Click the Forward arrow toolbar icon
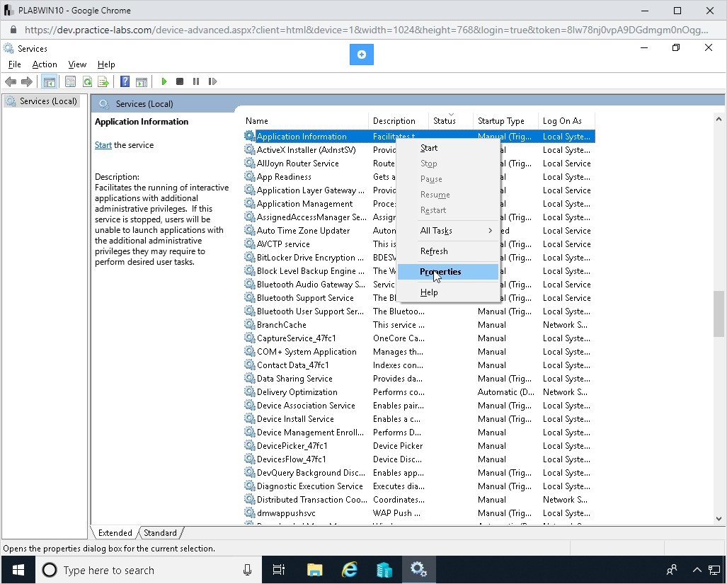 coord(27,81)
